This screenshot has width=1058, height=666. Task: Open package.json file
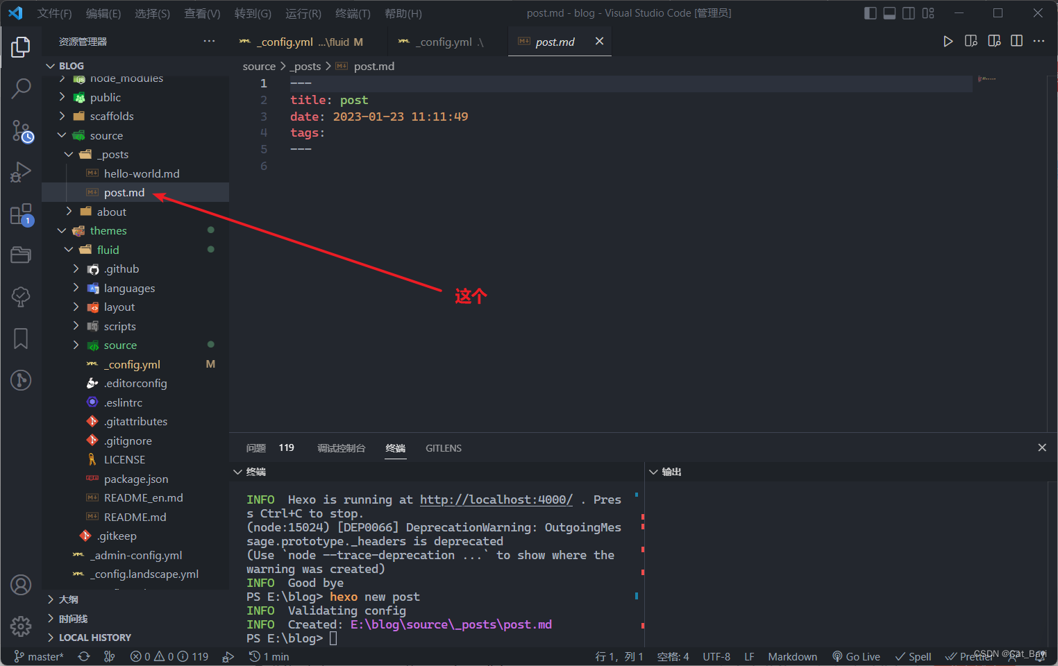[135, 479]
